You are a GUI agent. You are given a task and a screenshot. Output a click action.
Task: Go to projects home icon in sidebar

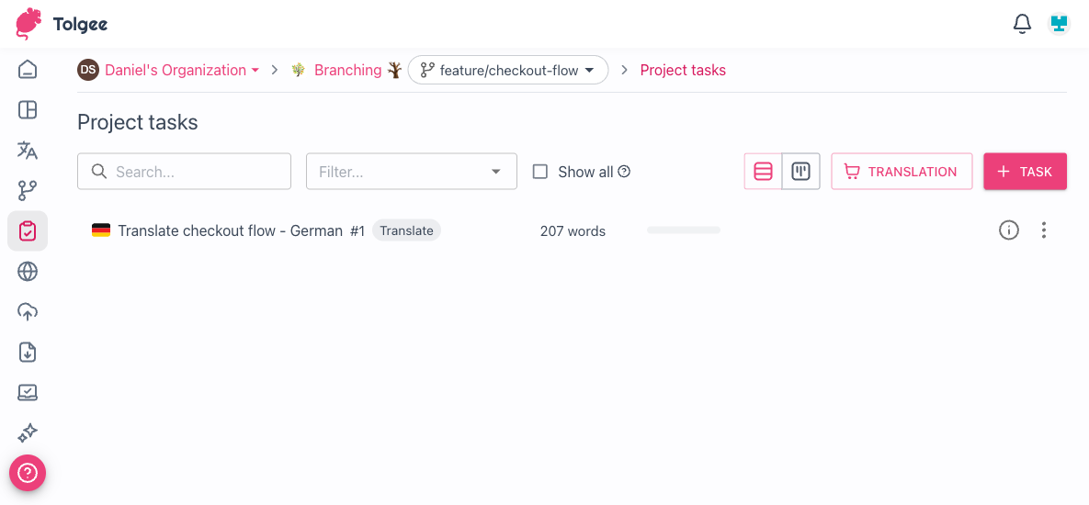coord(28,70)
